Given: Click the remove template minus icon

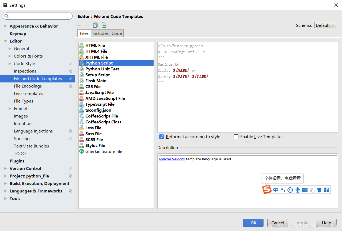Looking at the screenshot, I should pyautogui.click(x=87, y=25).
